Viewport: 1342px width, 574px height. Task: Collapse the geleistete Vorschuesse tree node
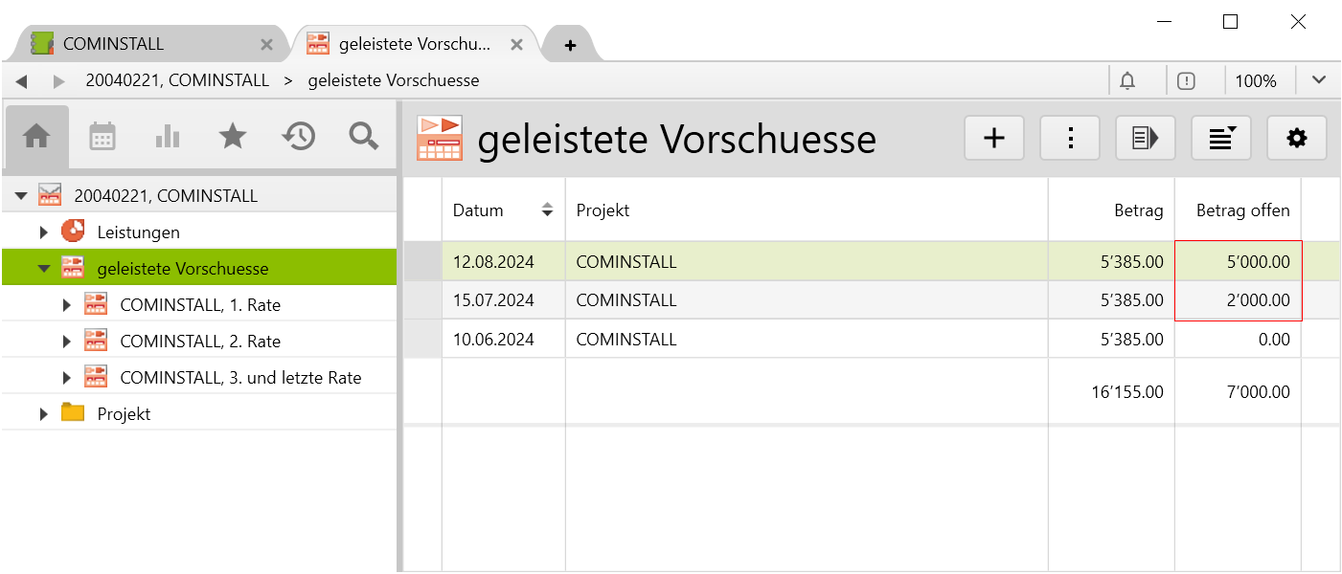point(44,269)
